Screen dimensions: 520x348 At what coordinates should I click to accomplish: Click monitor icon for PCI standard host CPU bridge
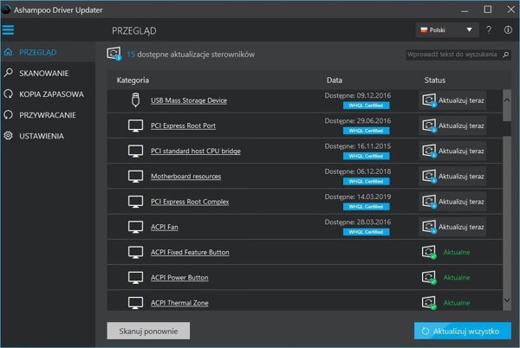(x=135, y=151)
